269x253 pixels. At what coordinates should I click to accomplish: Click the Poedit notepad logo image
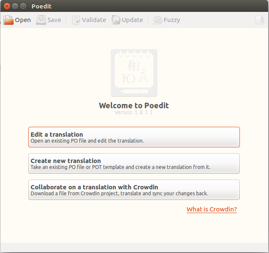(134, 73)
